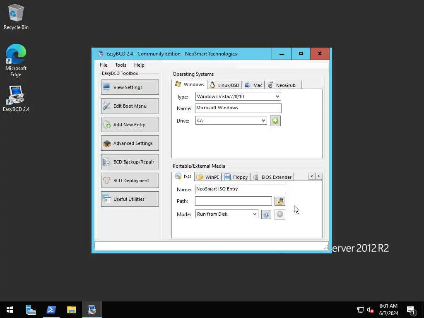Open the Edit Boot Menu section
Image resolution: width=424 pixels, height=318 pixels.
pos(130,106)
